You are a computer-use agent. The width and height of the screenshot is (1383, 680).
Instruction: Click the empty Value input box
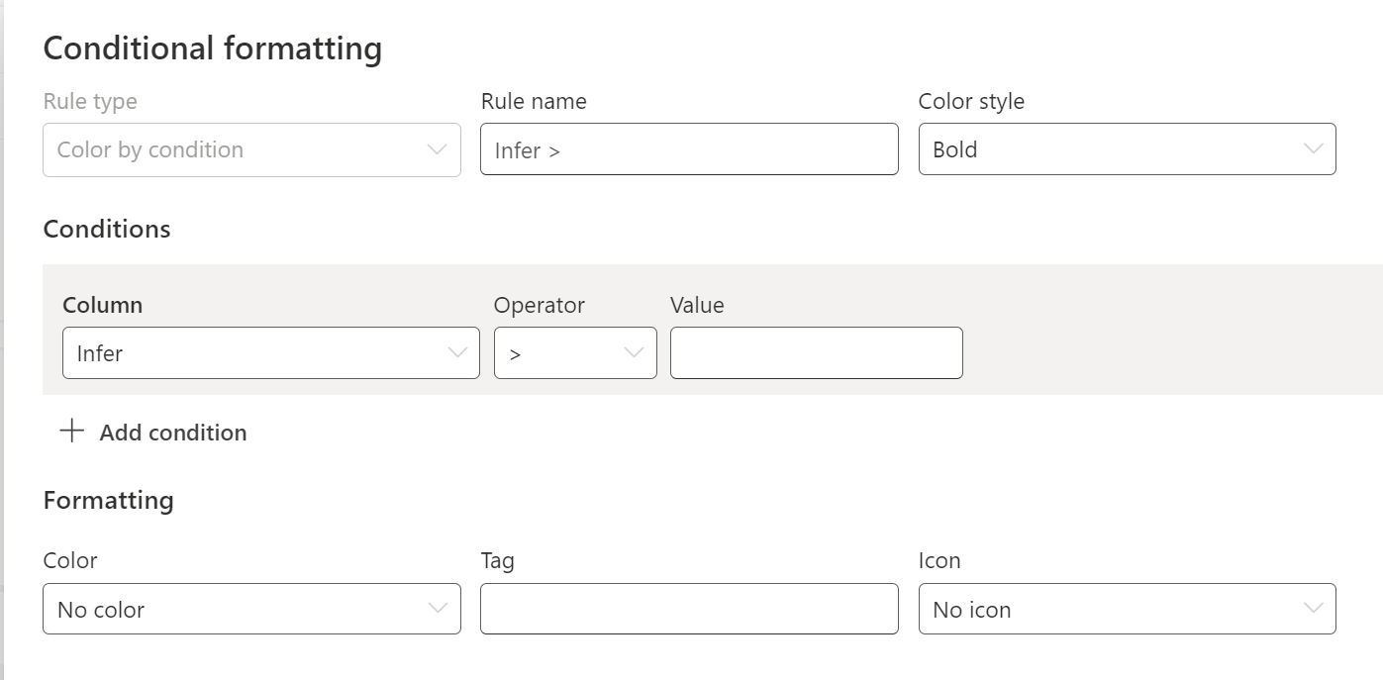816,352
